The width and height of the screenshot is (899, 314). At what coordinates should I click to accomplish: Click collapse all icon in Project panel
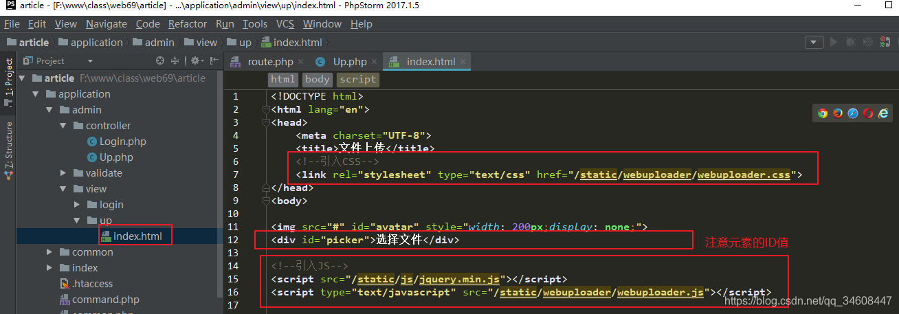[x=175, y=60]
